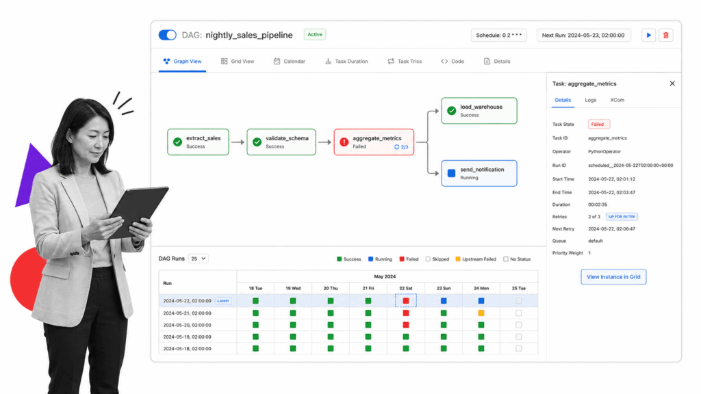
Task: Click the load_warehouse success checkmark icon
Action: [452, 111]
